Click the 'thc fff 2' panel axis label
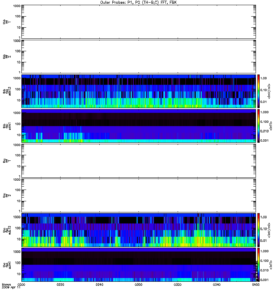 7,195
